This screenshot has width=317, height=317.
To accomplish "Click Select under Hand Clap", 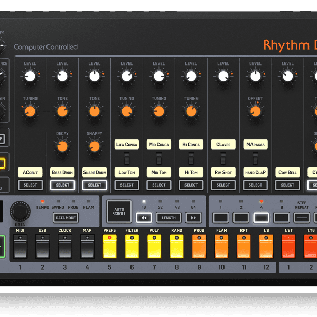I will pyautogui.click(x=255, y=185).
